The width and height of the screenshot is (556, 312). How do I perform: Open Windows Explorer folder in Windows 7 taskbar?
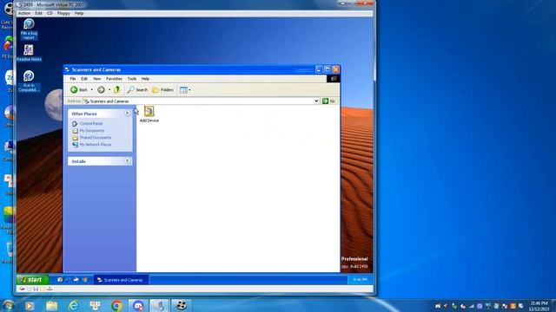click(x=51, y=306)
